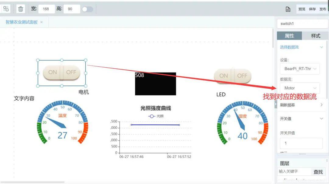Image resolution: width=329 pixels, height=184 pixels.
Task: Switch to the 属性 tab
Action: point(289,36)
